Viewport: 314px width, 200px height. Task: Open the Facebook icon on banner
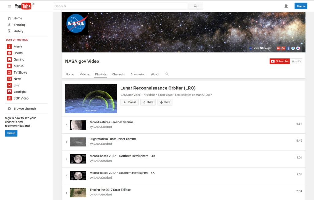(288, 48)
